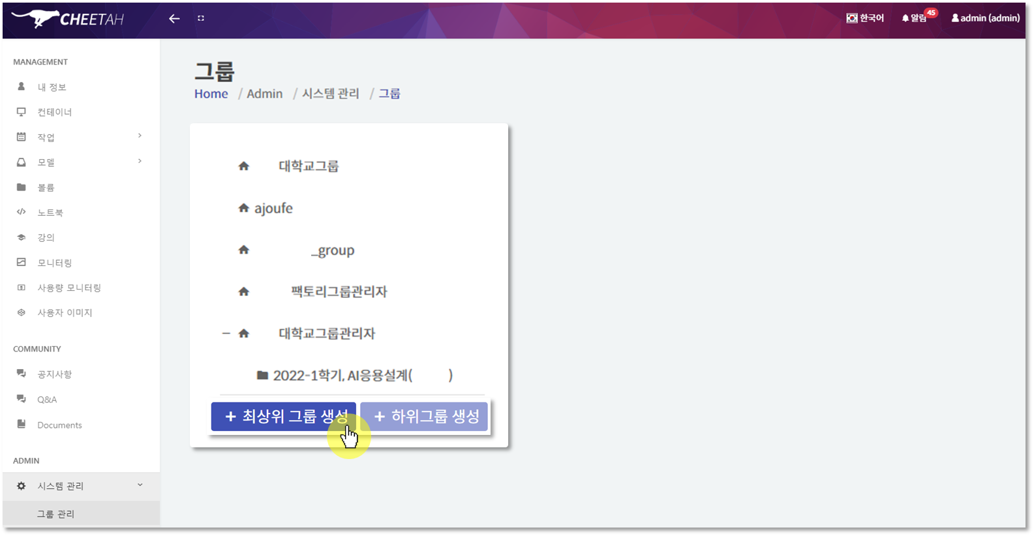
Task: Select 그룹 관리 submenu item
Action: [55, 514]
